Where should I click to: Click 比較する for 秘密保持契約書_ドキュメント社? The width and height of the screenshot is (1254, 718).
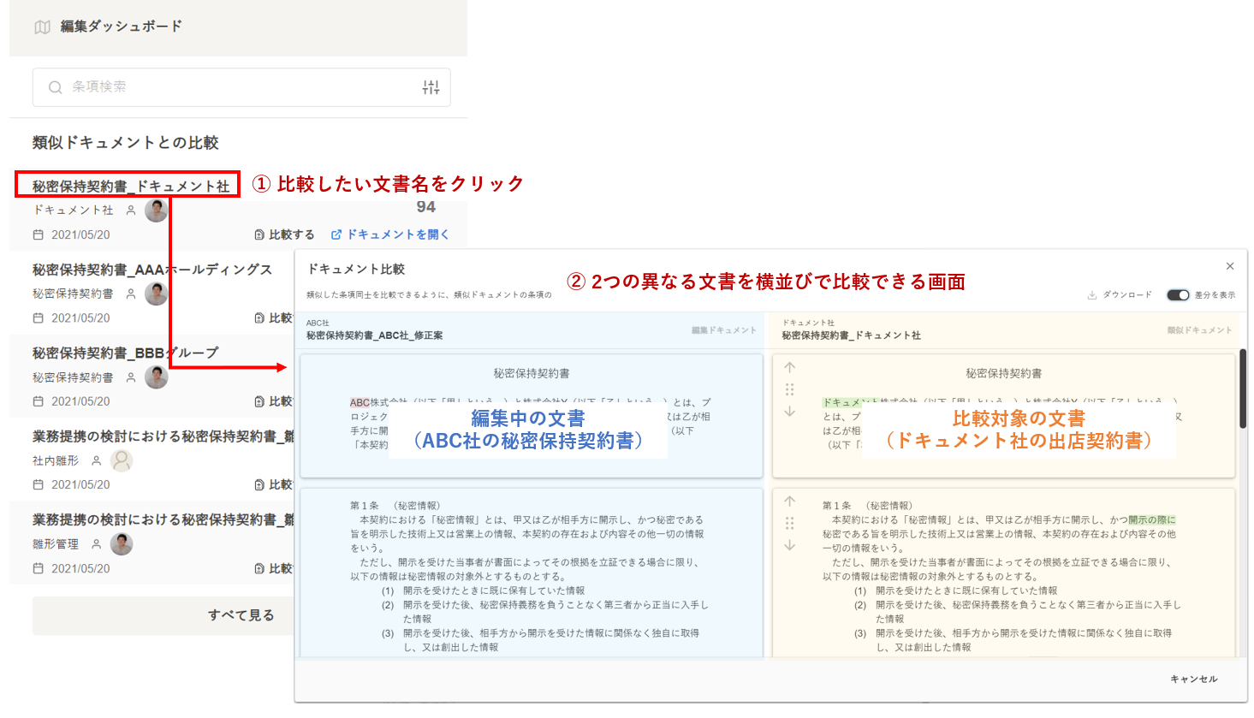pos(284,234)
